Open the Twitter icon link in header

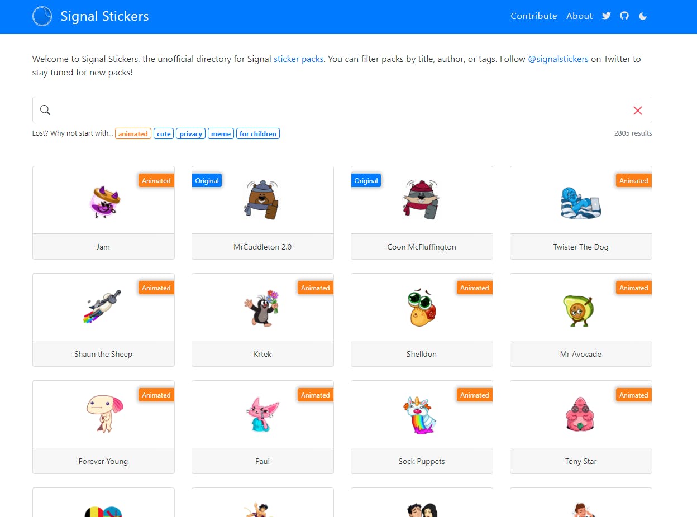pos(607,16)
